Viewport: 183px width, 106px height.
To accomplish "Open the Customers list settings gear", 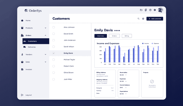I will pos(143,19).
